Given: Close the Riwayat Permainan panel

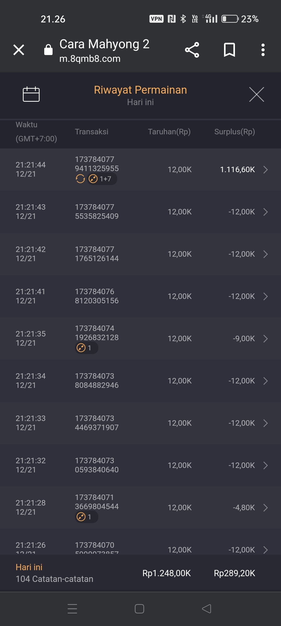Looking at the screenshot, I should 256,94.
